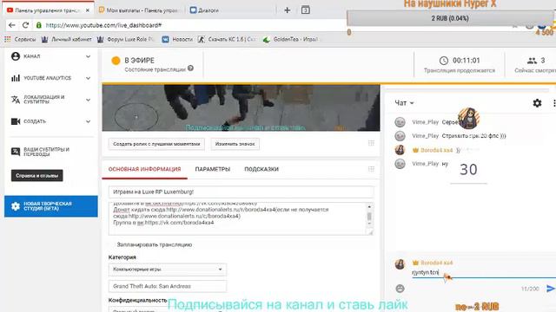The width and height of the screenshot is (556, 312).
Task: Click inside the stream description text area
Action: coord(237,218)
